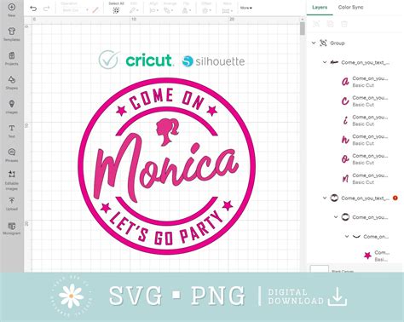Screen dimensions: 404x322
Task: Select the letter 'a' layer
Action: [365, 82]
